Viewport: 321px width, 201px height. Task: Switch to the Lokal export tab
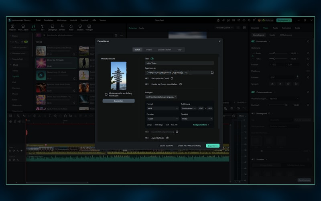[137, 49]
